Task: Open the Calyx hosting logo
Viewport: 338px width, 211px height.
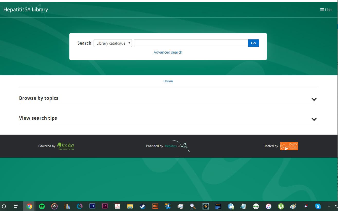Action: (x=289, y=146)
